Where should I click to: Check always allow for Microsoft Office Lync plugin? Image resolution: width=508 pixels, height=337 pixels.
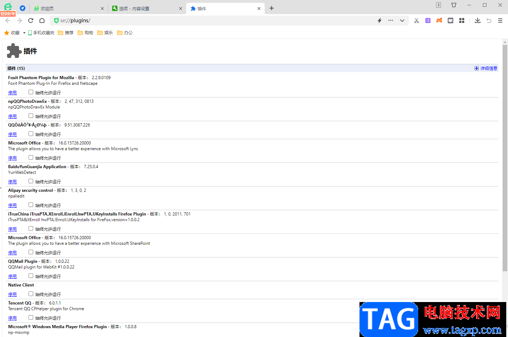[31, 158]
